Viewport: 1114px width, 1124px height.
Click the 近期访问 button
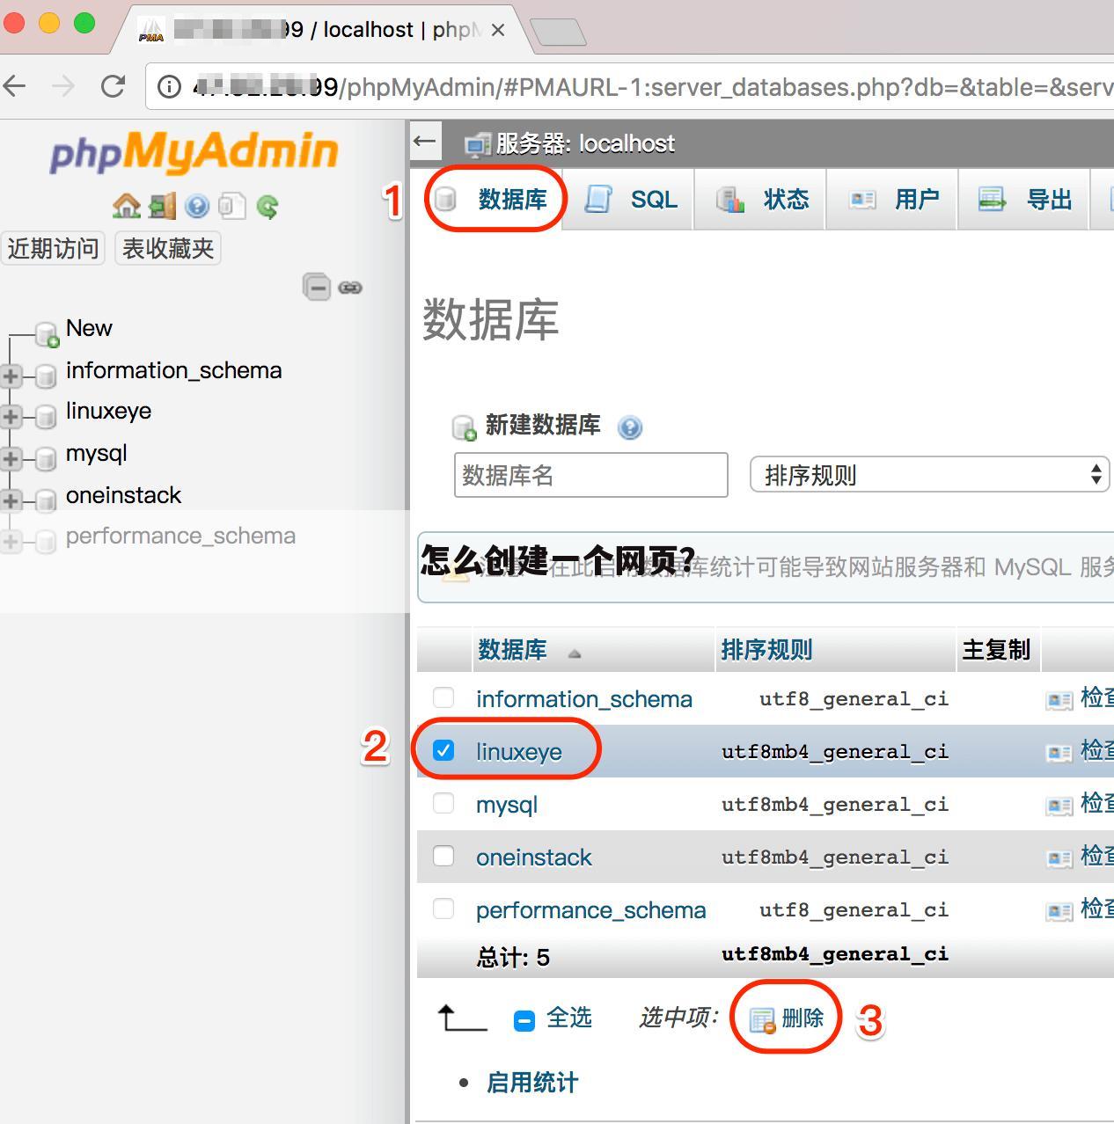tap(53, 248)
